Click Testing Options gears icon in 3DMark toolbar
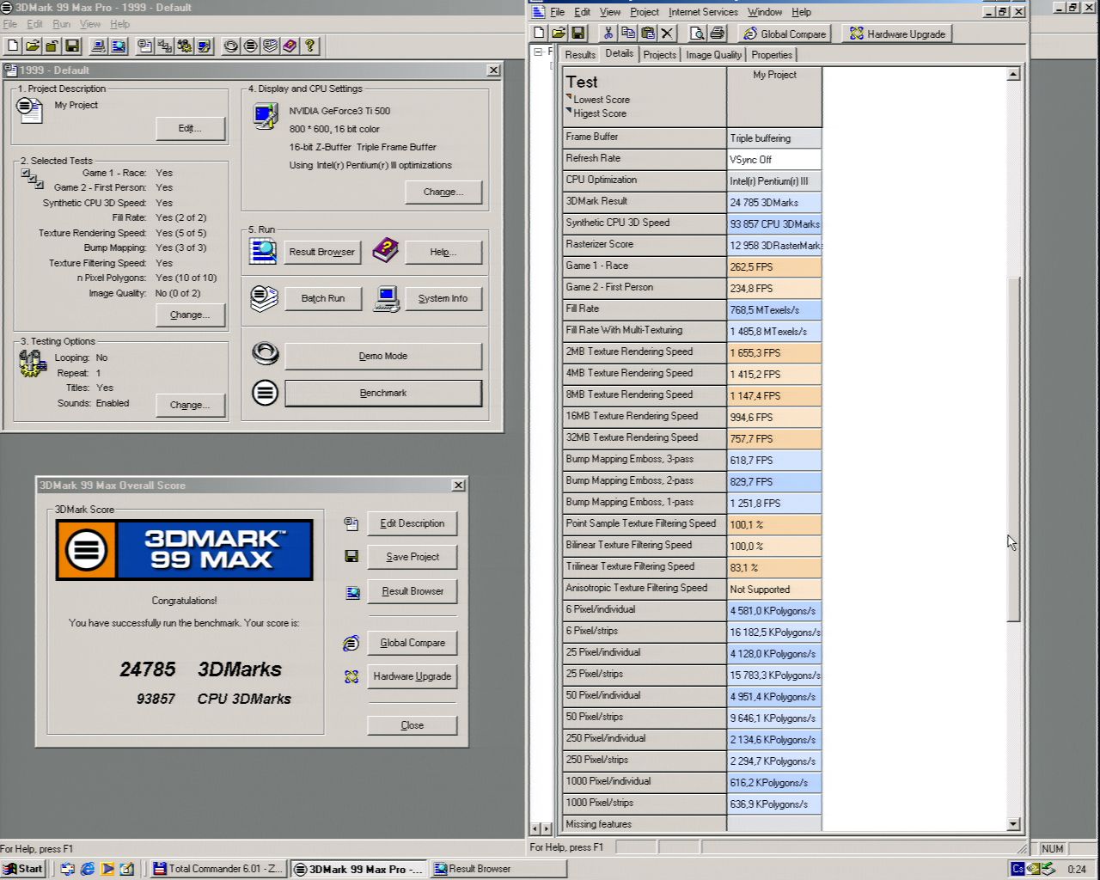Viewport: 1100px width, 880px height. pos(185,46)
